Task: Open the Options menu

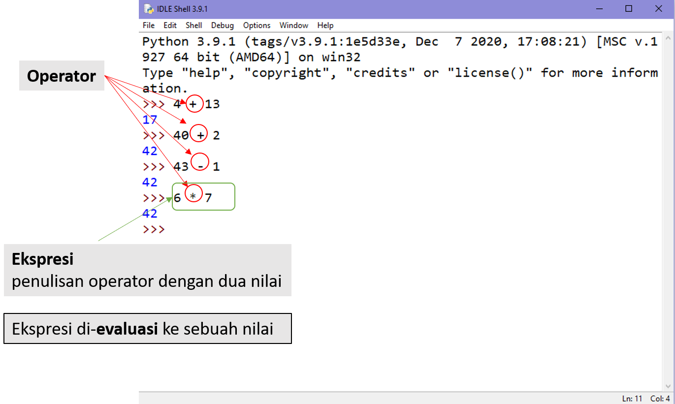Action: pyautogui.click(x=257, y=25)
